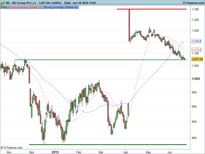Click the Apr label on time axis
The height and width of the screenshot is (154, 205).
click(x=126, y=152)
